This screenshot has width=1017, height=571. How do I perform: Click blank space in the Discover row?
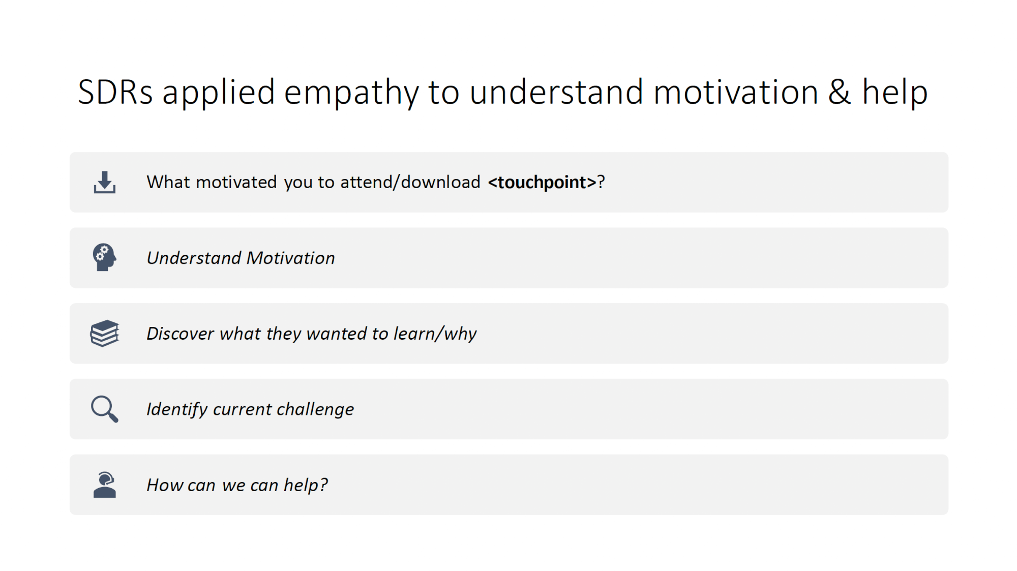(x=712, y=334)
